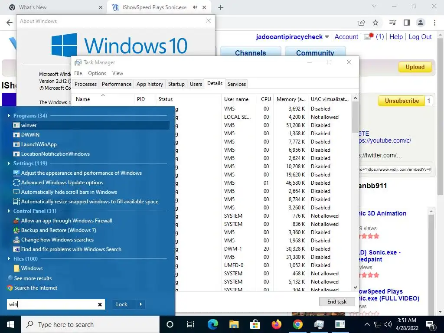The height and width of the screenshot is (333, 444).
Task: Open the Help link
Action: 396,37
